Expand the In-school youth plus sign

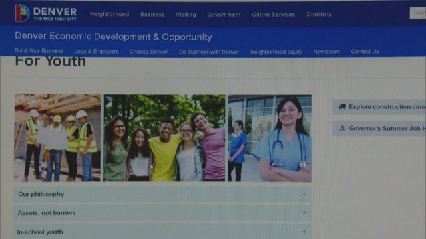pos(304,232)
